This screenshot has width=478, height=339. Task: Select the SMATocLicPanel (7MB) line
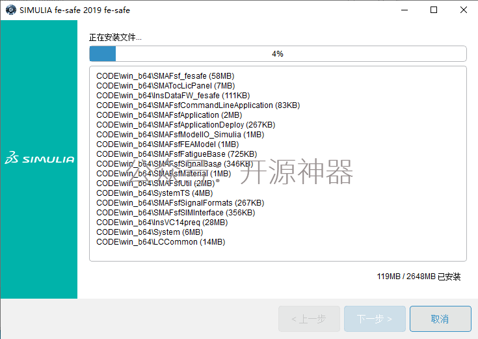(x=166, y=86)
